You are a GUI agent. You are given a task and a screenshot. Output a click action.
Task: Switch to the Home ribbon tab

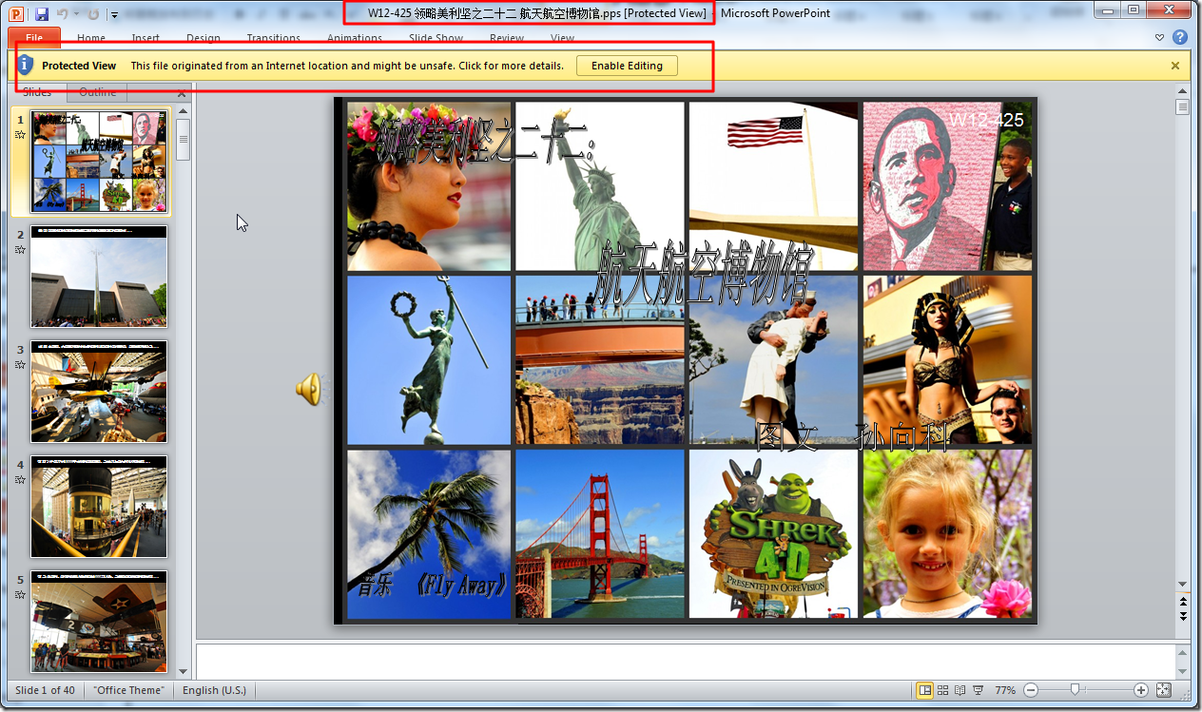(91, 38)
